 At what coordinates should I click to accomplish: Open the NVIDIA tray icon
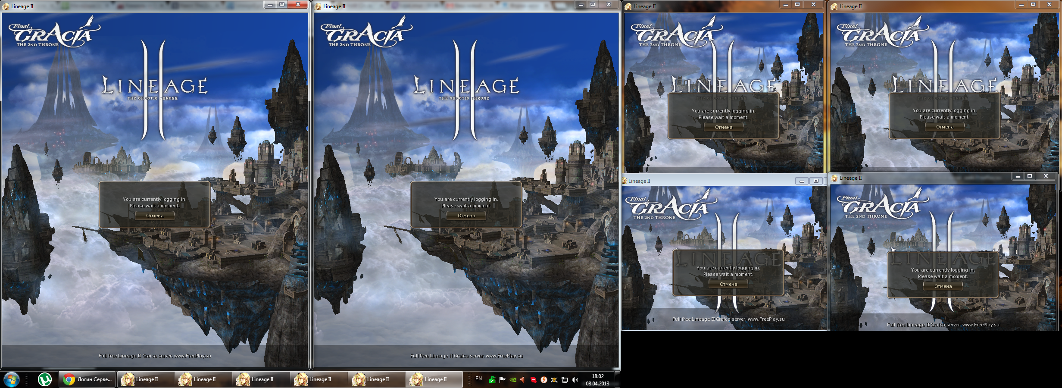512,380
